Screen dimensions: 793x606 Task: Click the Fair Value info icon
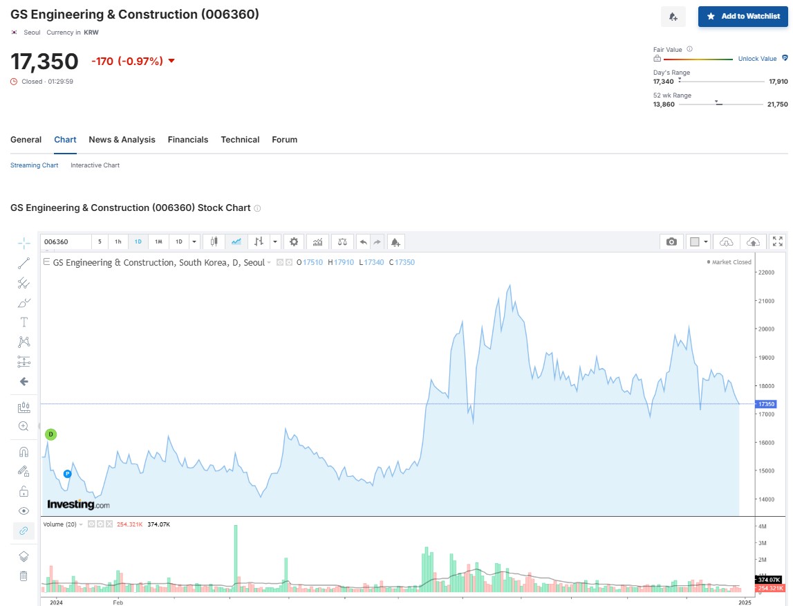[689, 49]
